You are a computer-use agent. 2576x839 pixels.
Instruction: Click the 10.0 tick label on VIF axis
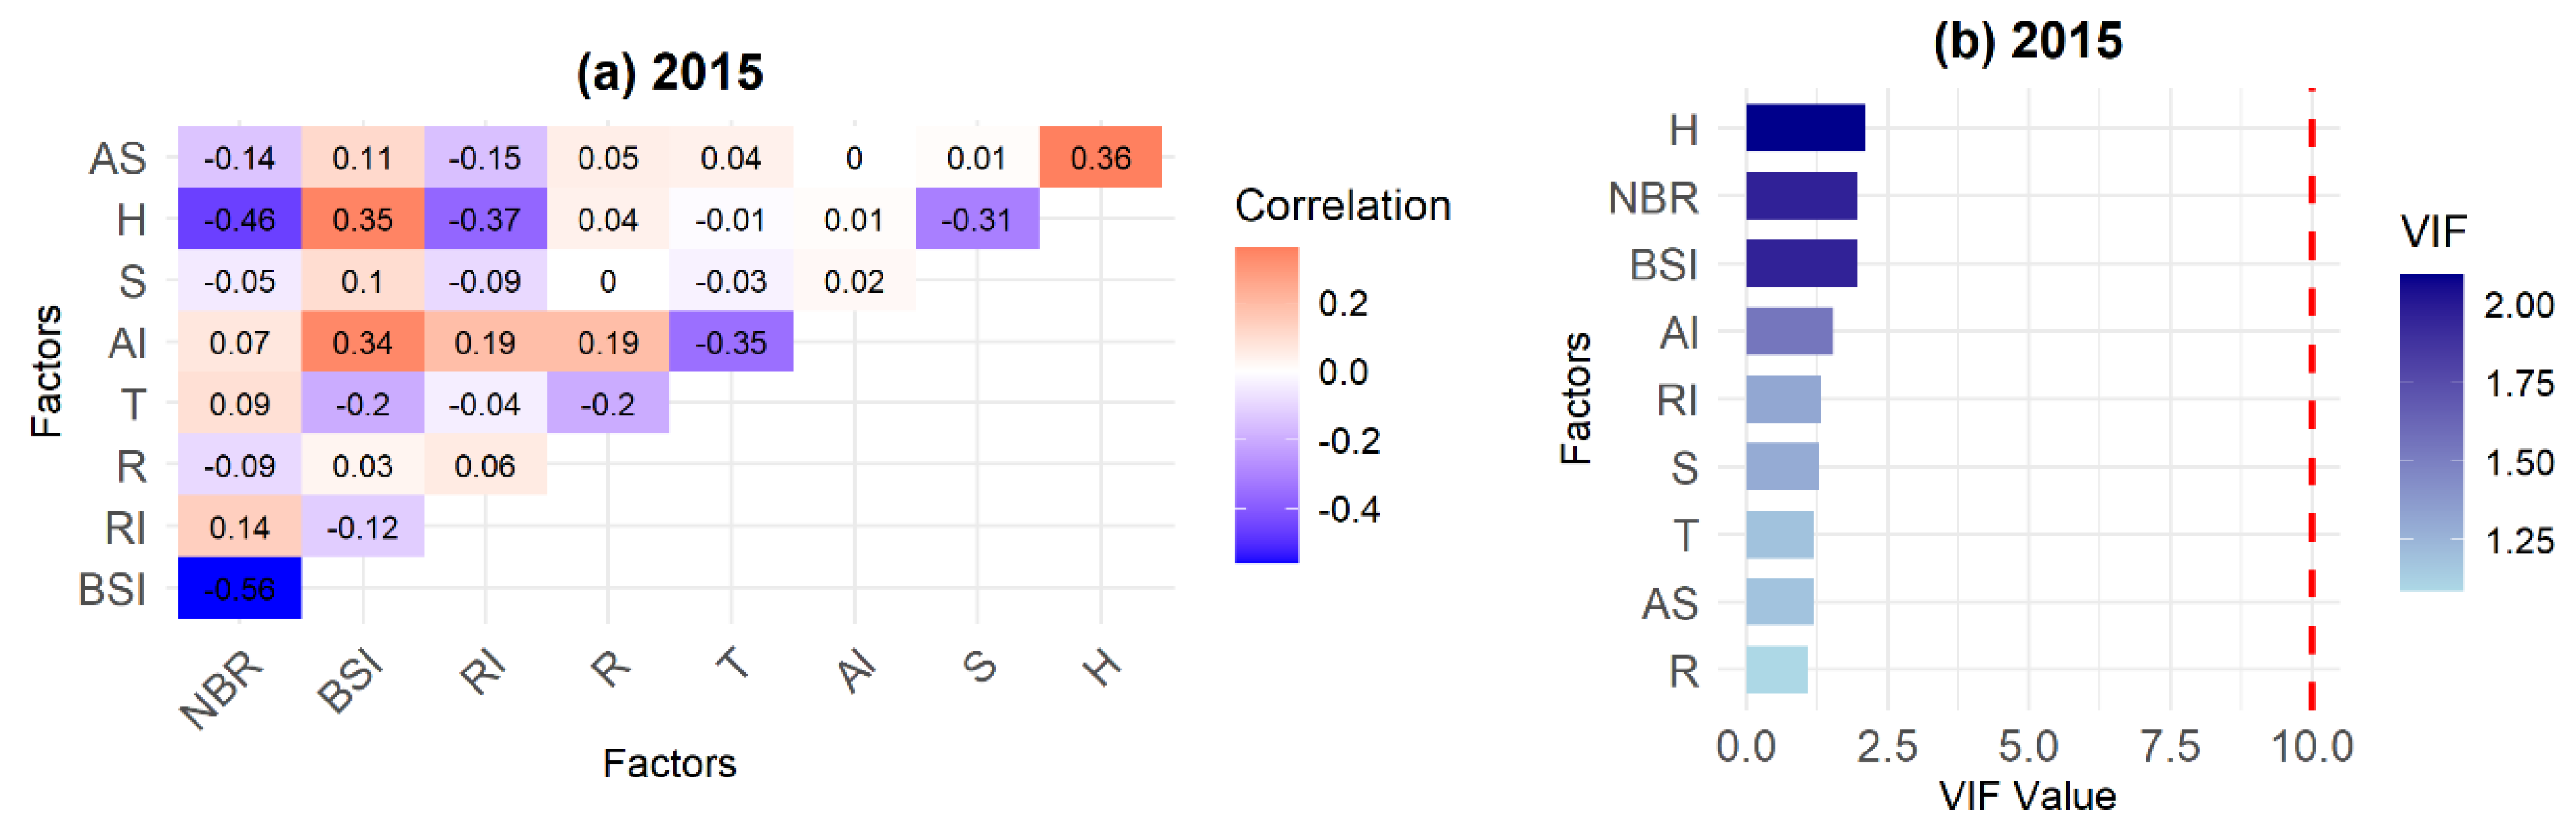(x=2311, y=747)
